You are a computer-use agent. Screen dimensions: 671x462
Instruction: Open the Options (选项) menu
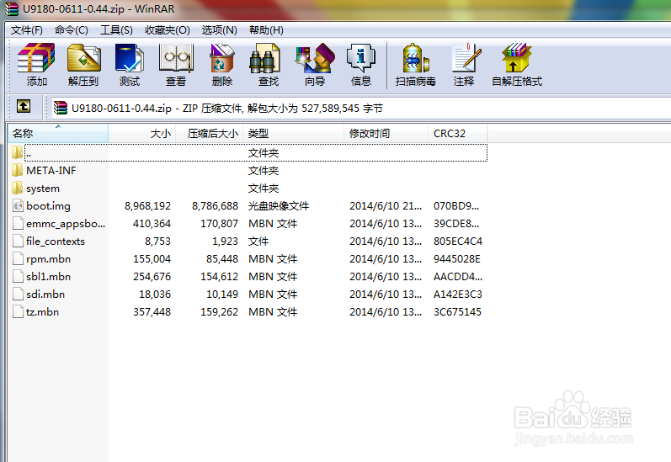tap(219, 30)
